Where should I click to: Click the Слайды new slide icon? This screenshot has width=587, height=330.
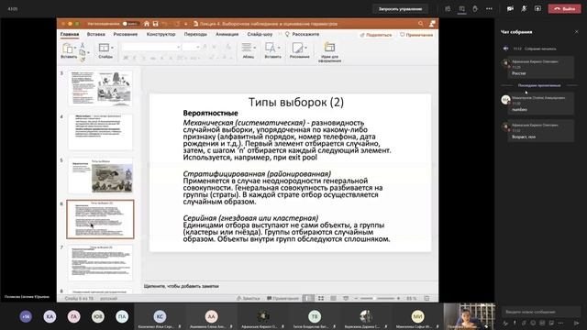pyautogui.click(x=104, y=48)
